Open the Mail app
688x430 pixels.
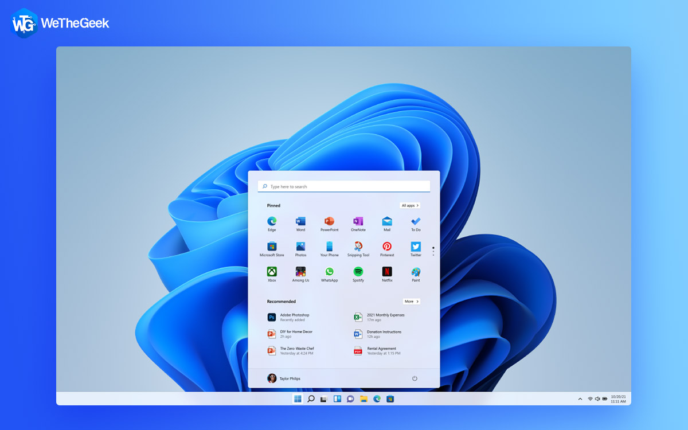click(x=387, y=224)
